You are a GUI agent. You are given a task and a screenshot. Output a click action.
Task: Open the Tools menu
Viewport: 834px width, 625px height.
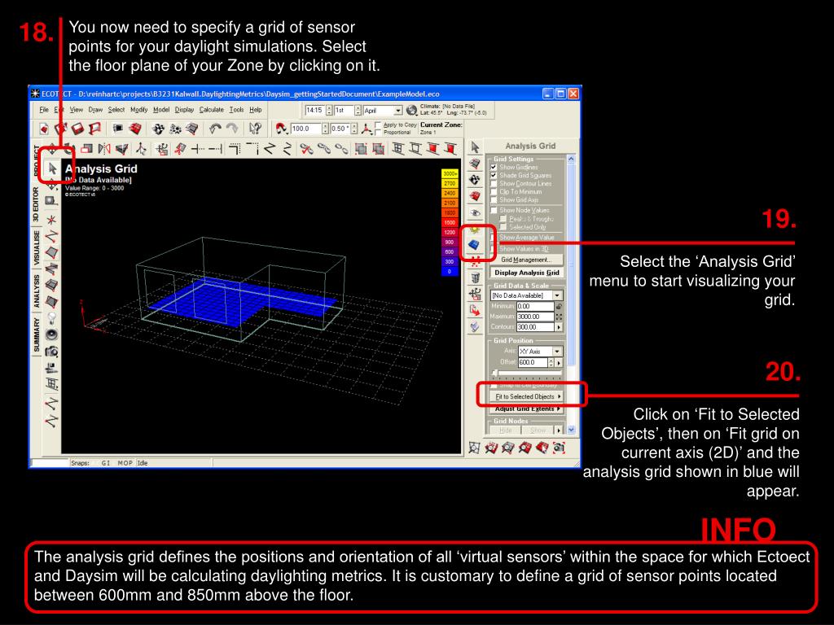(236, 110)
